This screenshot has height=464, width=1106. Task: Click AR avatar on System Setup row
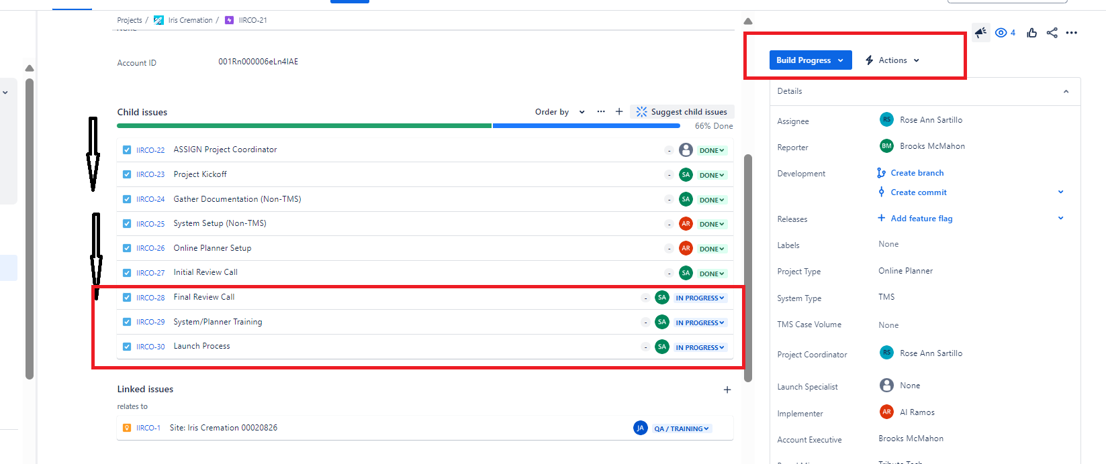point(686,223)
